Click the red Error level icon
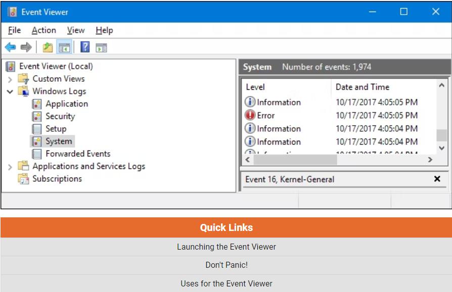 point(250,115)
